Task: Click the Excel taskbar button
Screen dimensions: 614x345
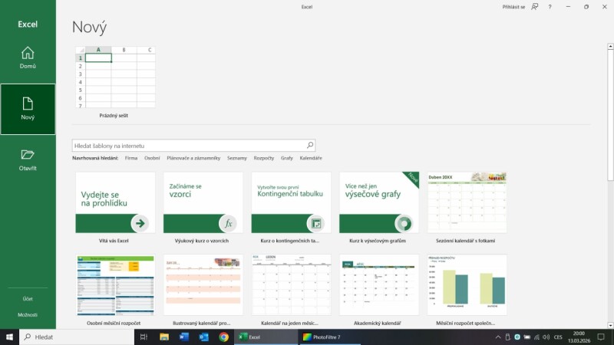Action: pyautogui.click(x=266, y=337)
